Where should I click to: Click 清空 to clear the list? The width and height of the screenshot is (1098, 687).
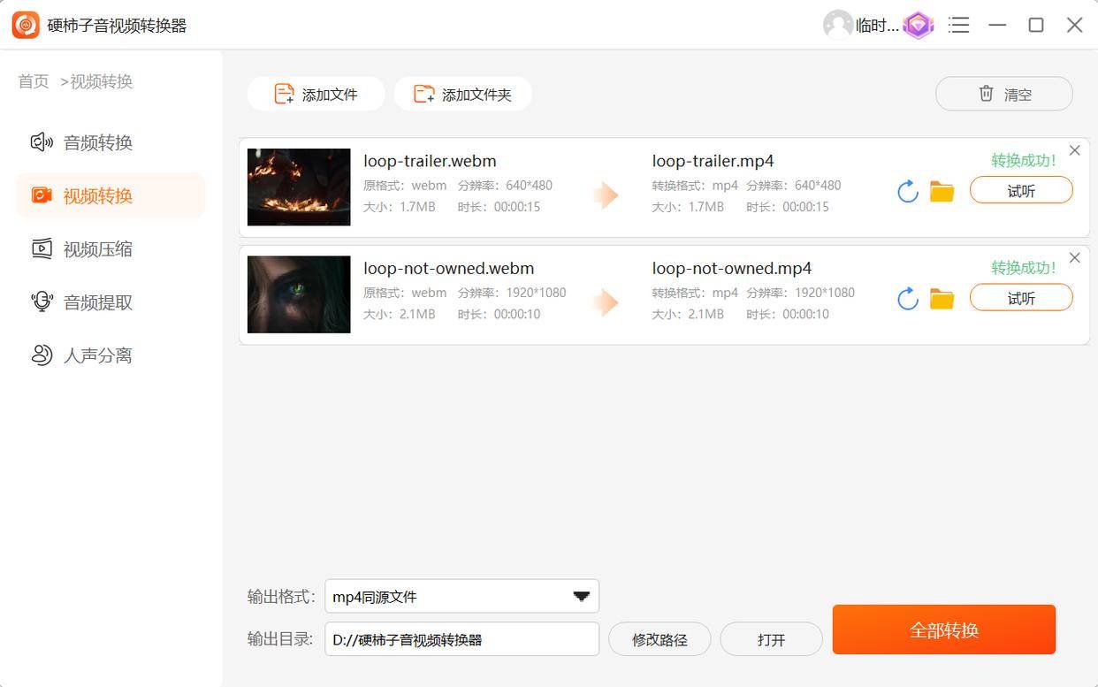pos(1003,94)
